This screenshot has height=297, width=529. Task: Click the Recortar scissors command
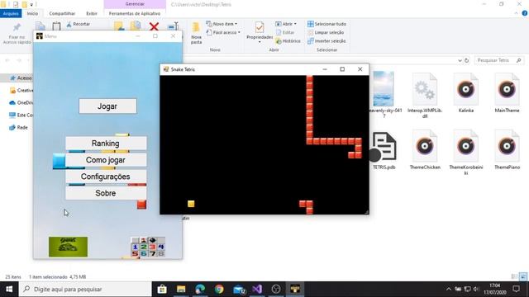tap(79, 24)
